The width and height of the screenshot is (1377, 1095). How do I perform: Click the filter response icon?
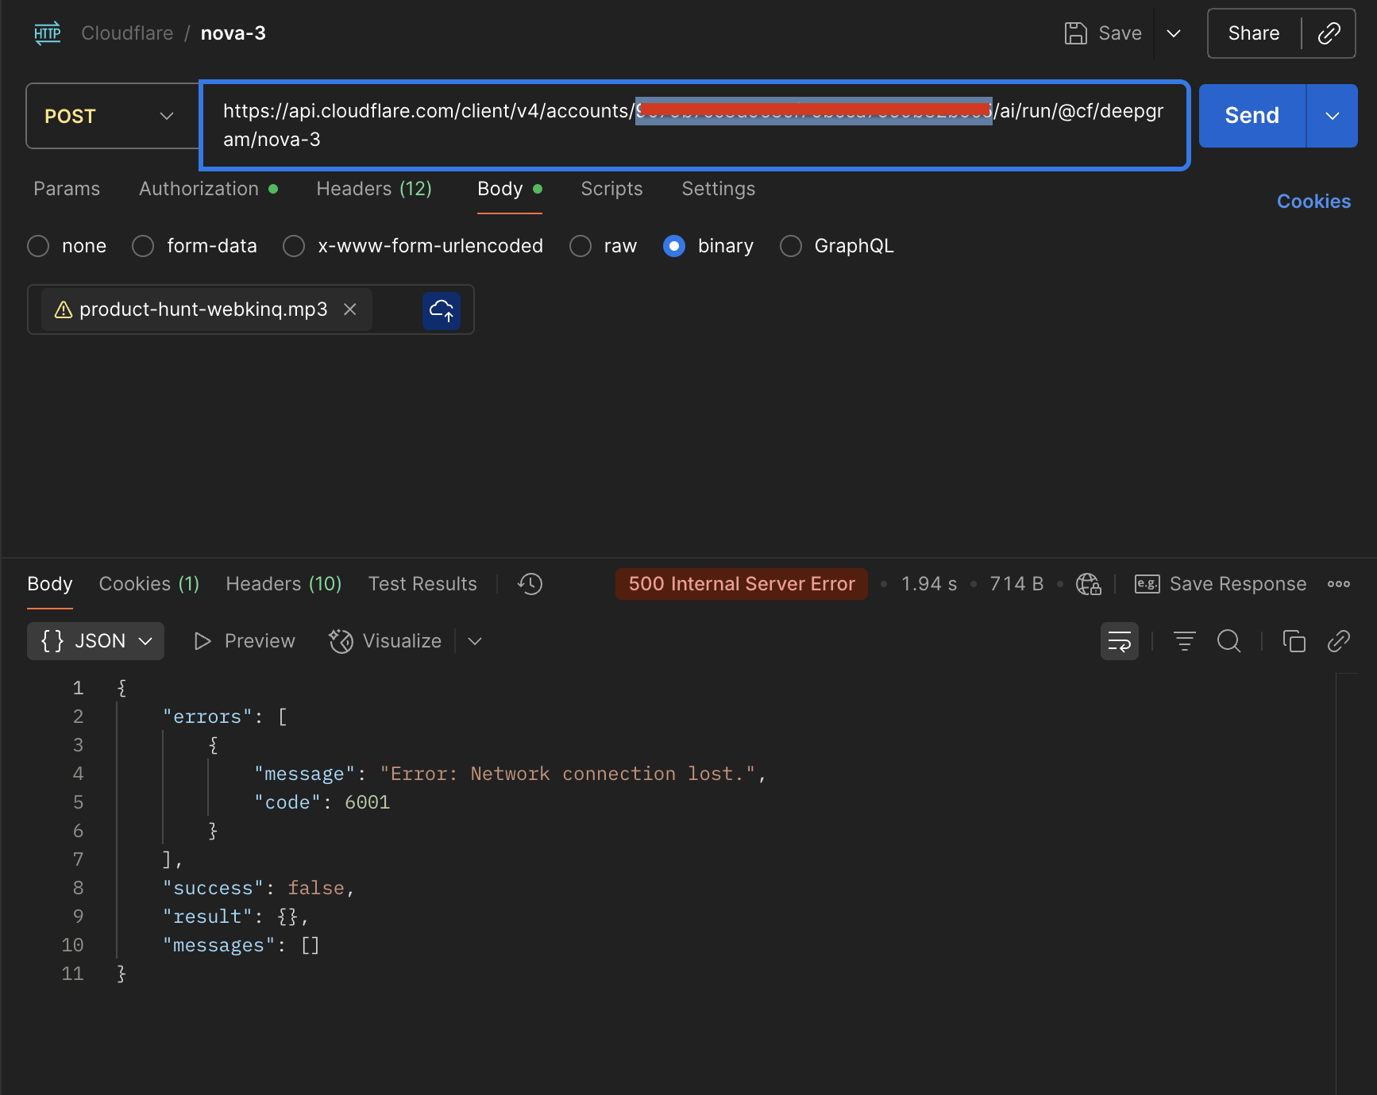tap(1184, 641)
